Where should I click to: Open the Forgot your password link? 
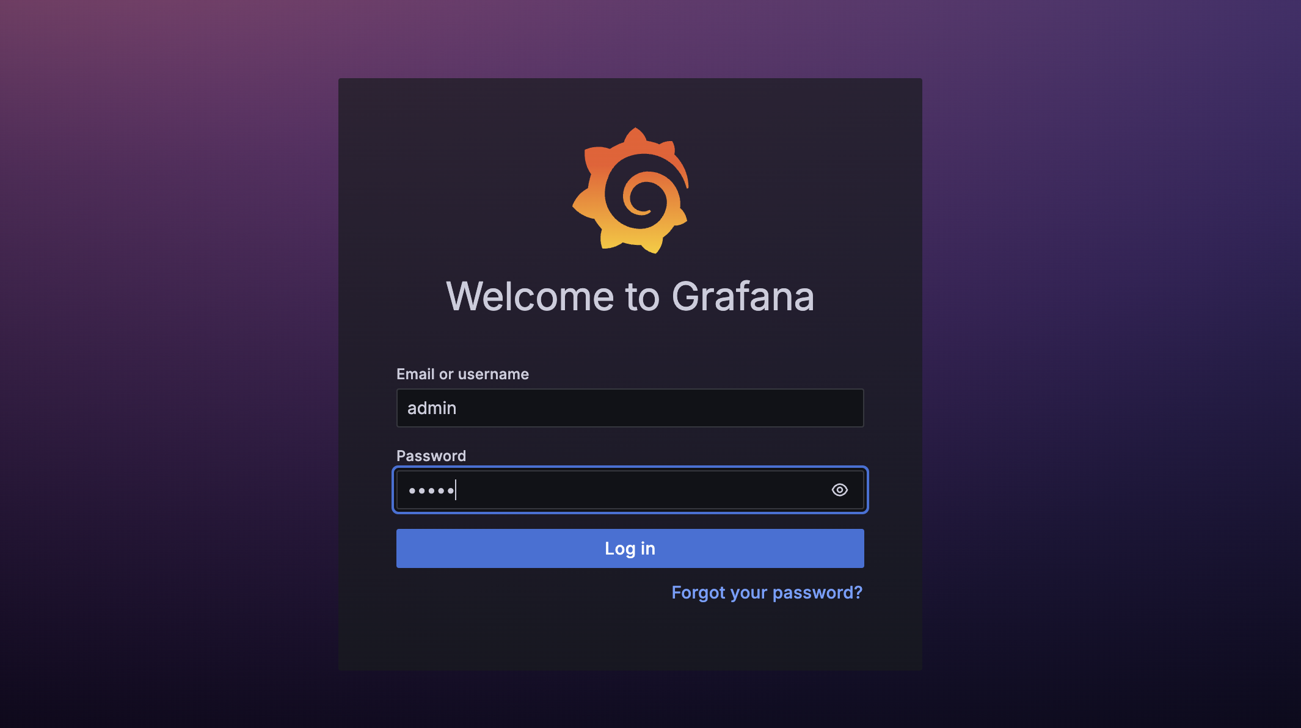pos(767,592)
